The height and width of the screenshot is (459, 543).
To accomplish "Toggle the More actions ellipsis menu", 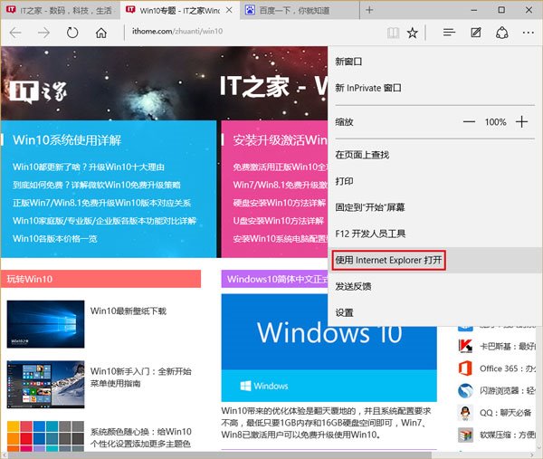I will (x=528, y=33).
